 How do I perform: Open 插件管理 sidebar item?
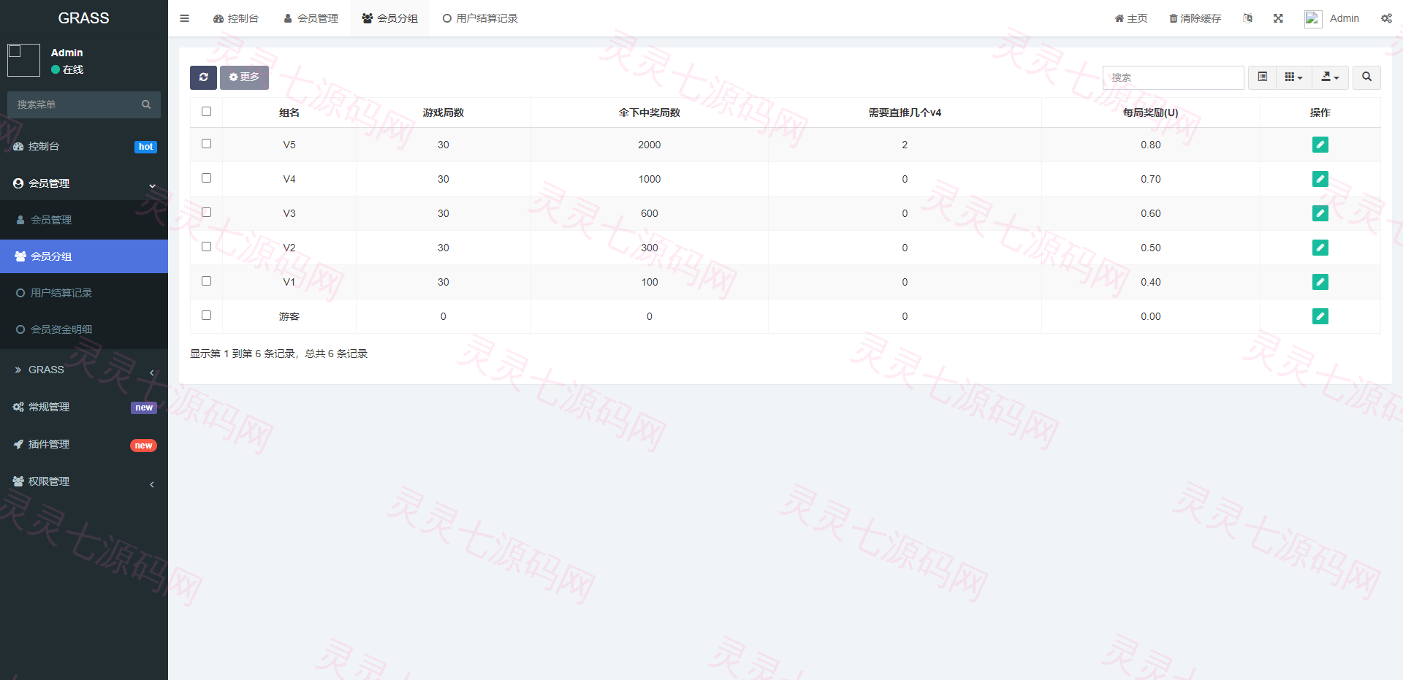(x=84, y=444)
